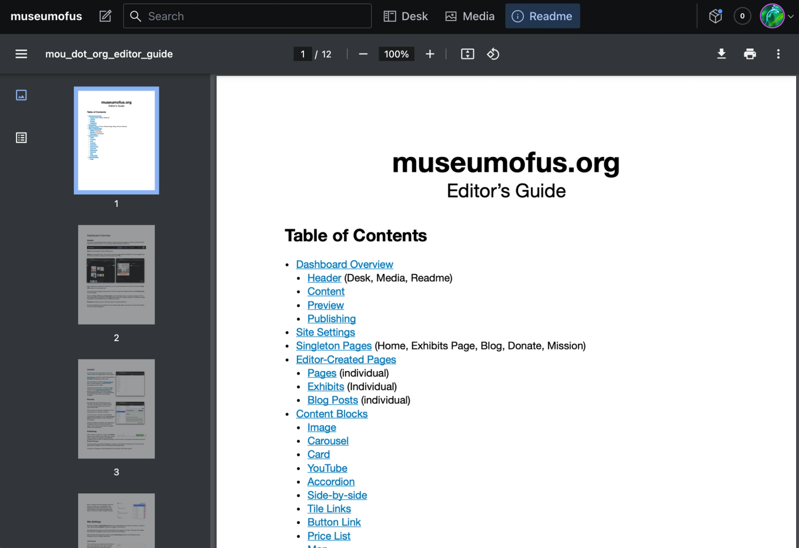Open the Media tab
The width and height of the screenshot is (799, 548).
[469, 16]
